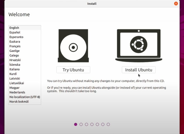184x134 pixels.
Task: Choose Italiano in the language list
Action: (x=25, y=69)
